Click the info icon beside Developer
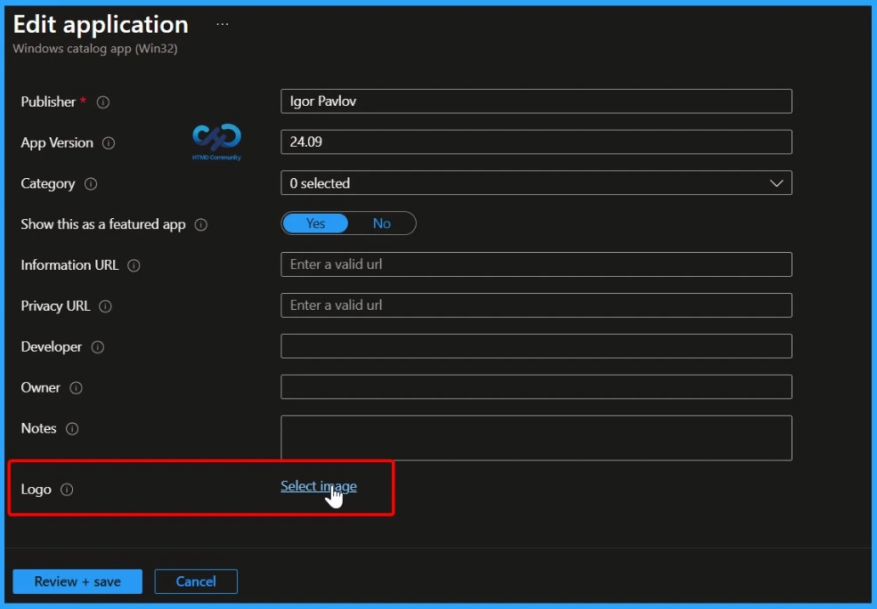Viewport: 877px width, 609px height. [96, 346]
